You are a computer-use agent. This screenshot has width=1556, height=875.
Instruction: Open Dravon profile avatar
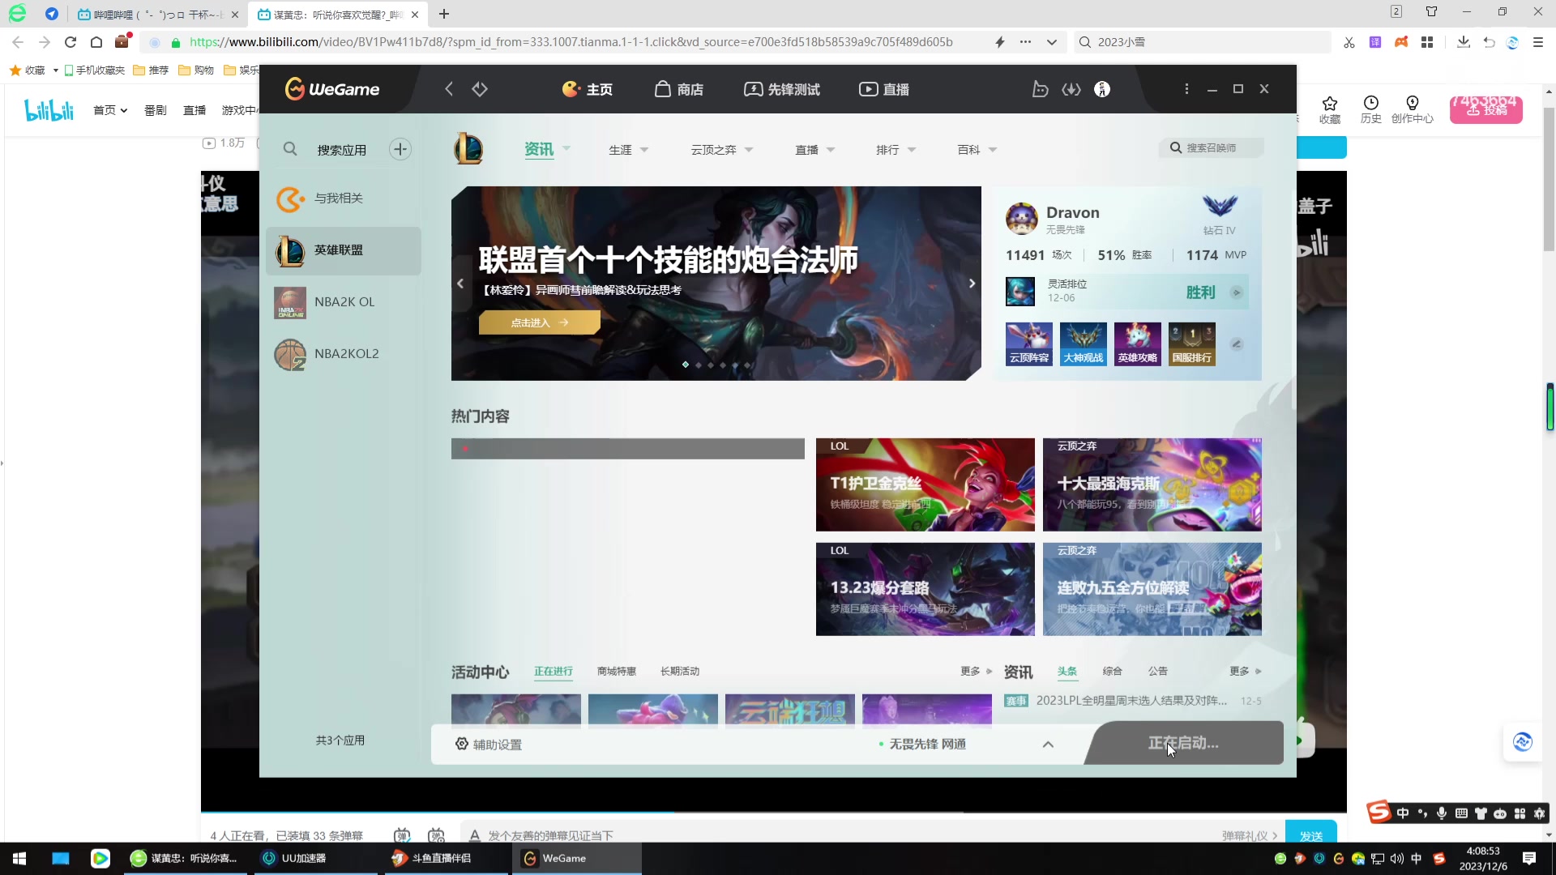coord(1021,219)
